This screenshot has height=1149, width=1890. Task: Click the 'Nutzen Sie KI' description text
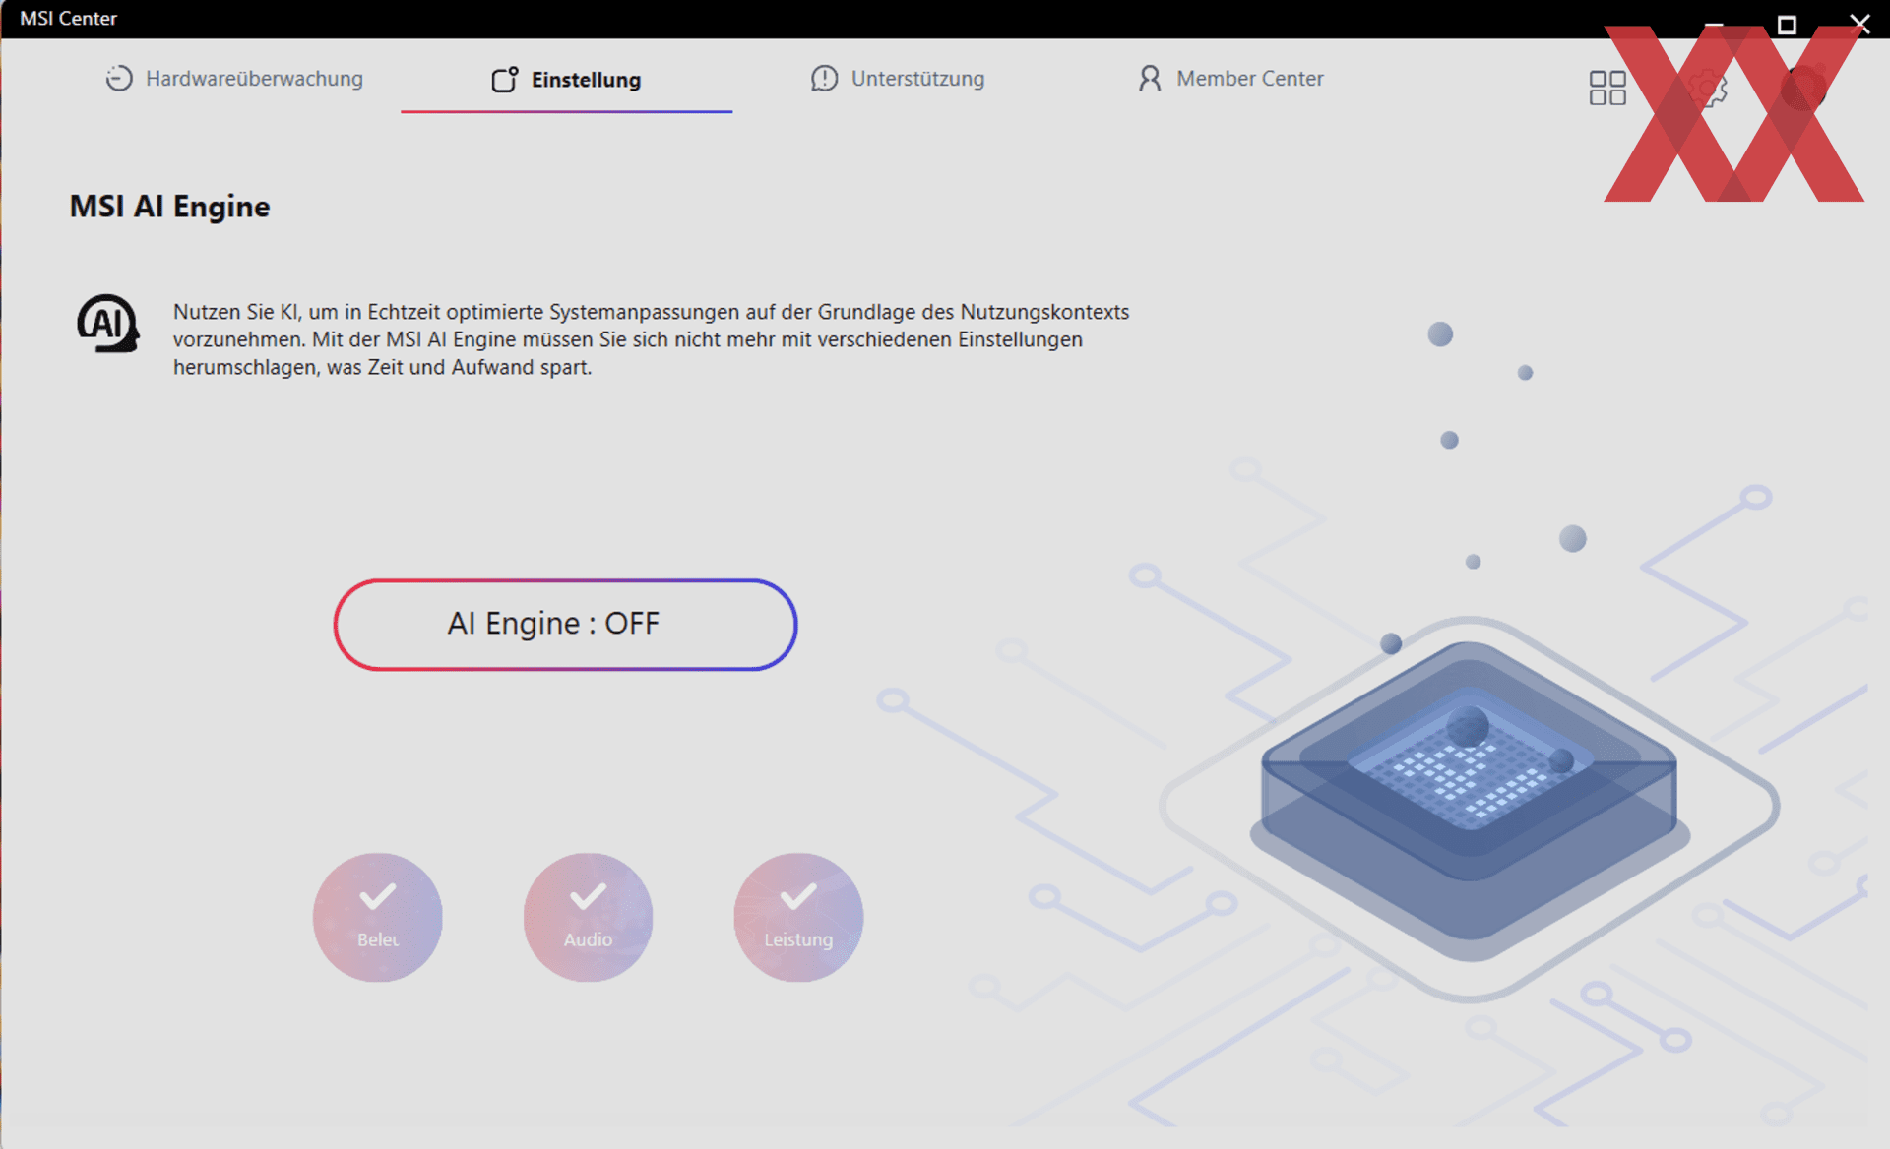coord(651,339)
